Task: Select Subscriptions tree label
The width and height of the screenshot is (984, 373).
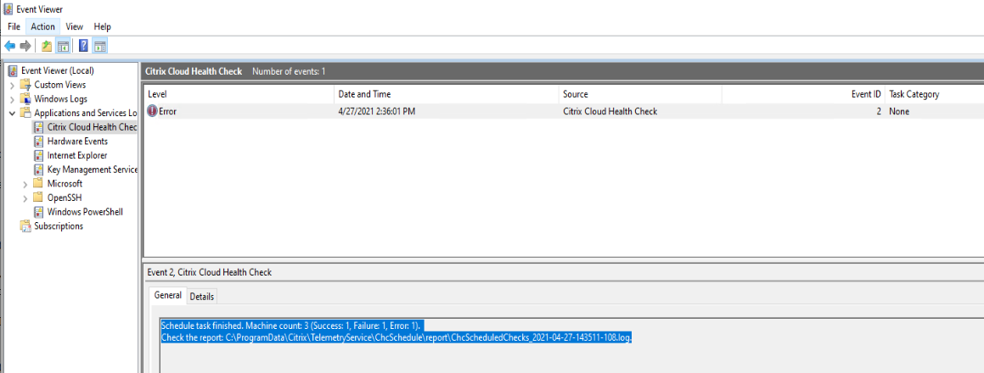Action: [x=59, y=225]
